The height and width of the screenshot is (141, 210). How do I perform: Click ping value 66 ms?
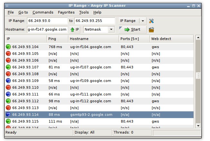(x=54, y=94)
